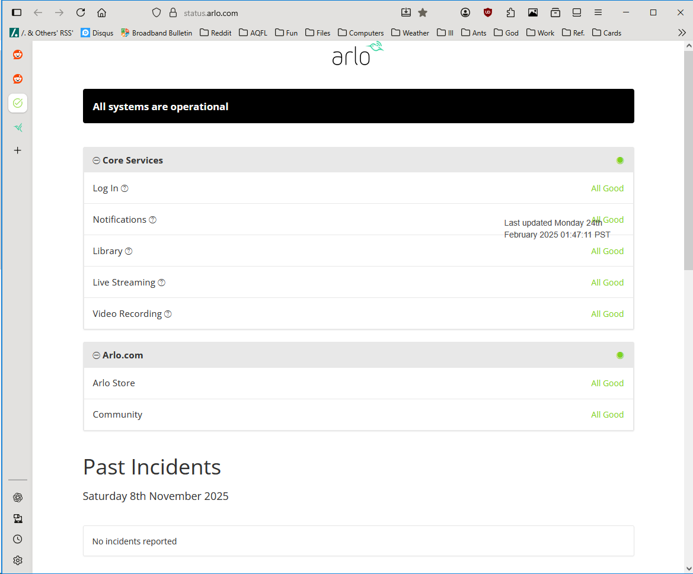Screen dimensions: 693x574
Task: Open the Disqus bookmark
Action: pyautogui.click(x=97, y=33)
